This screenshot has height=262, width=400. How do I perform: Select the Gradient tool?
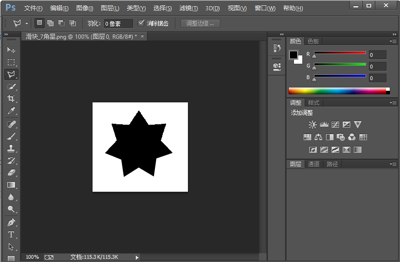pos(11,185)
